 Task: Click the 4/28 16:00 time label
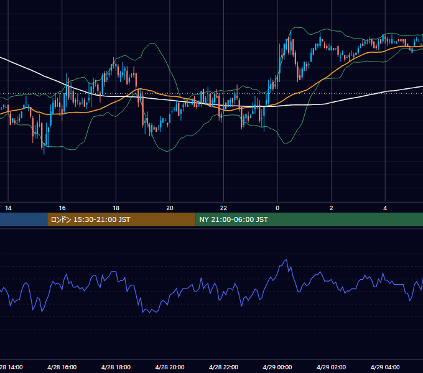62,367
